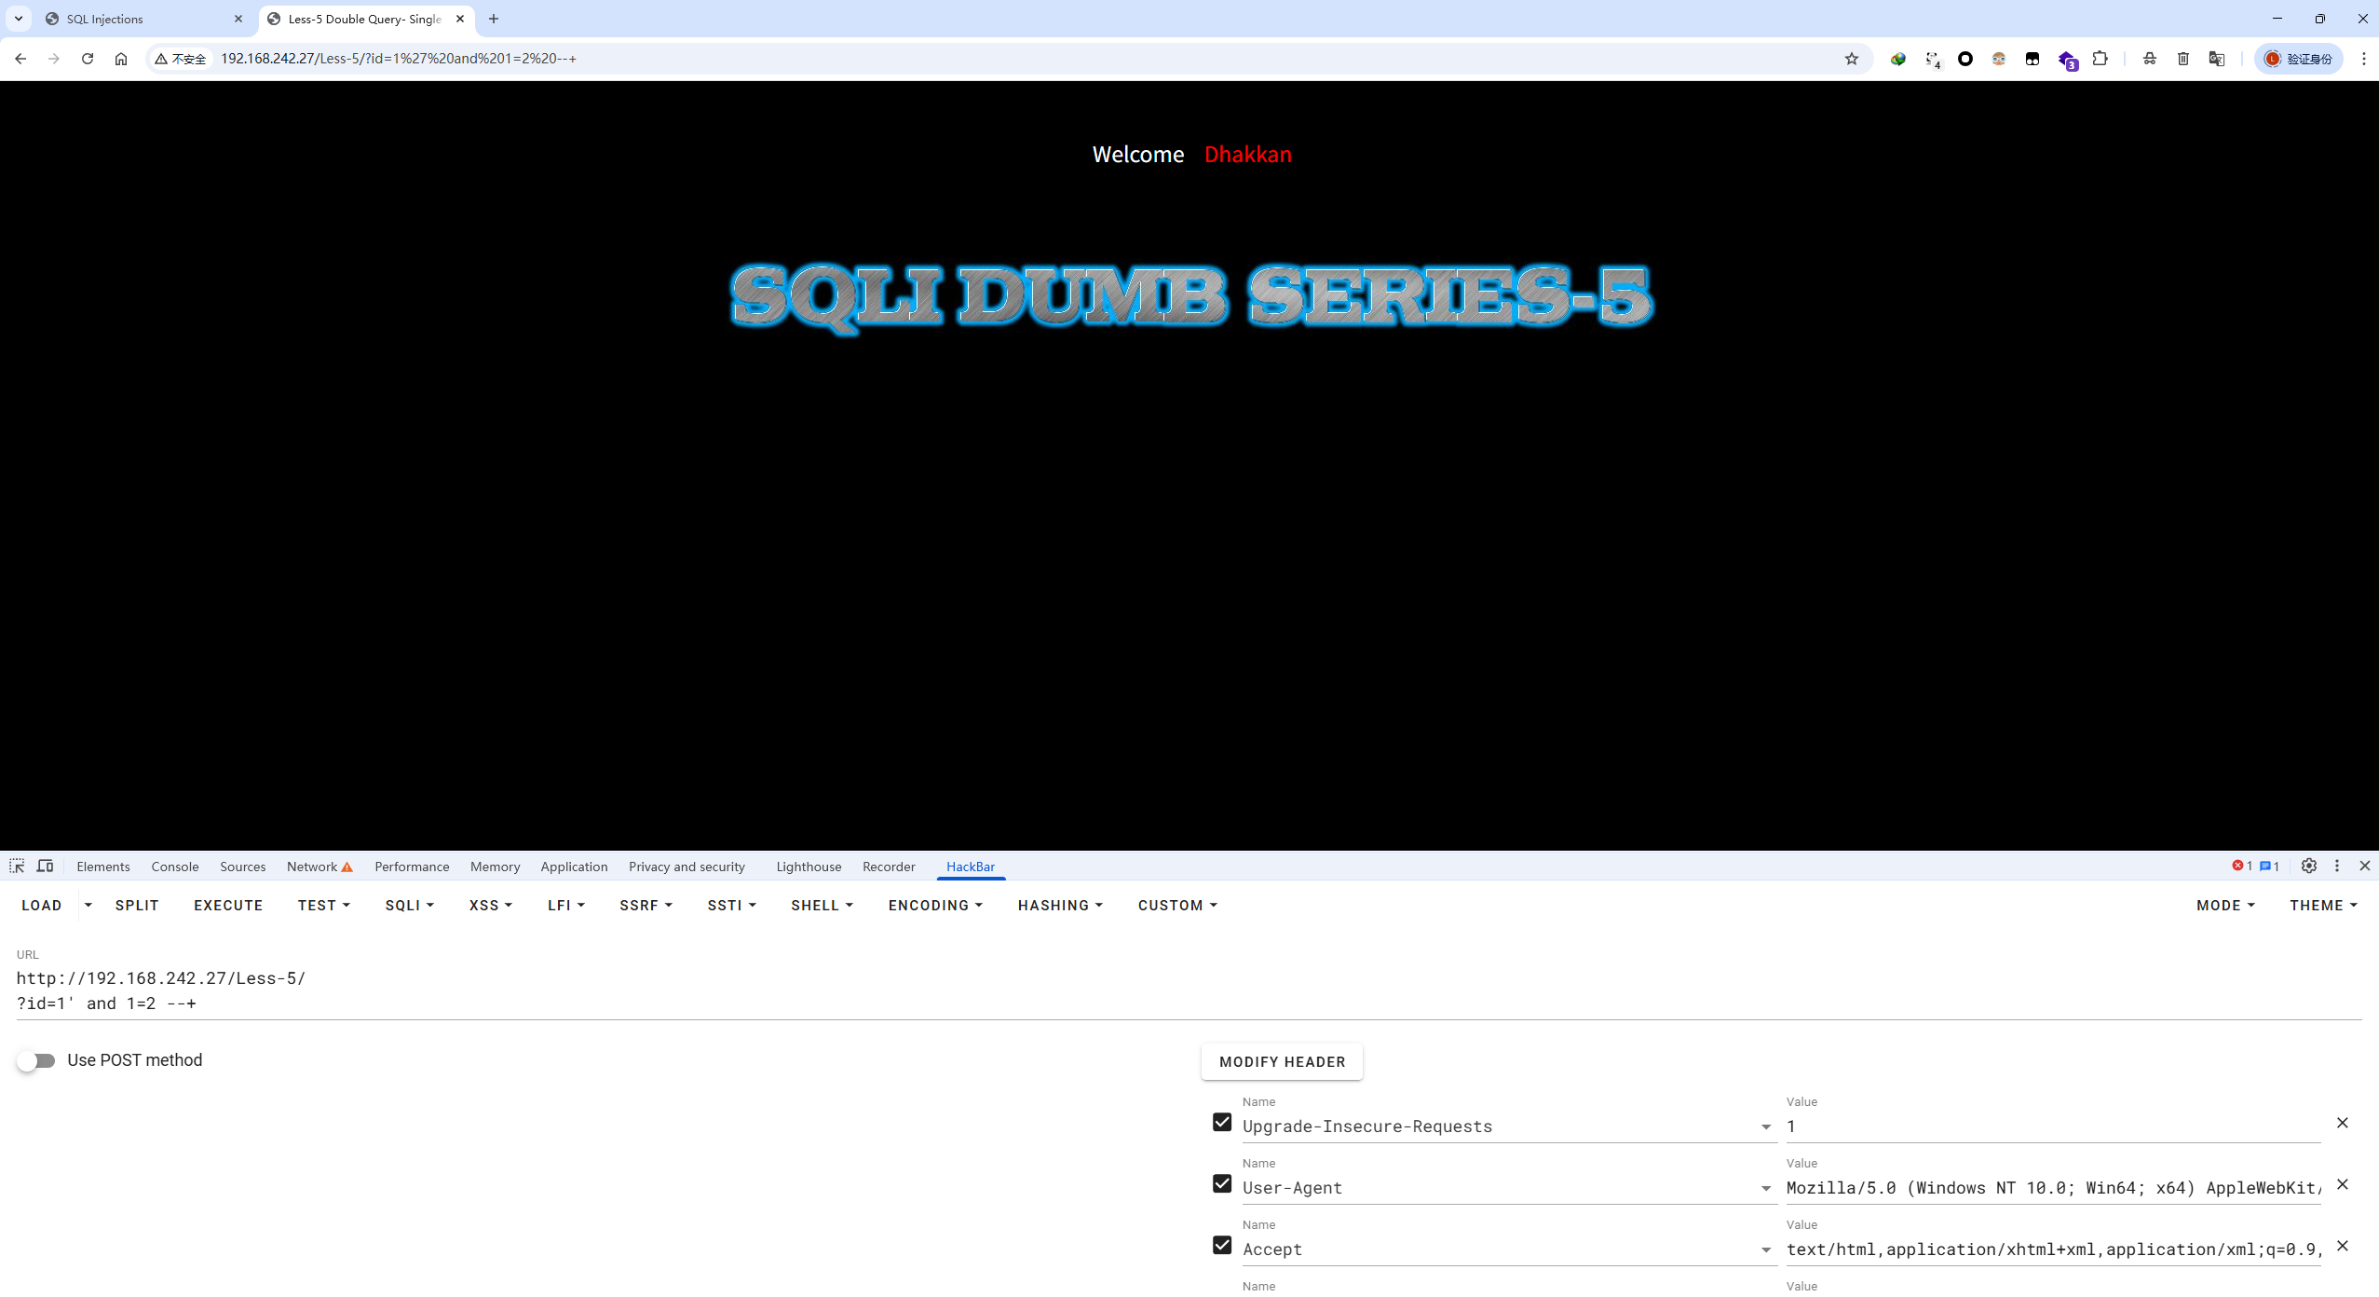Click the SPLIT button
Image resolution: width=2379 pixels, height=1297 pixels.
(x=137, y=906)
